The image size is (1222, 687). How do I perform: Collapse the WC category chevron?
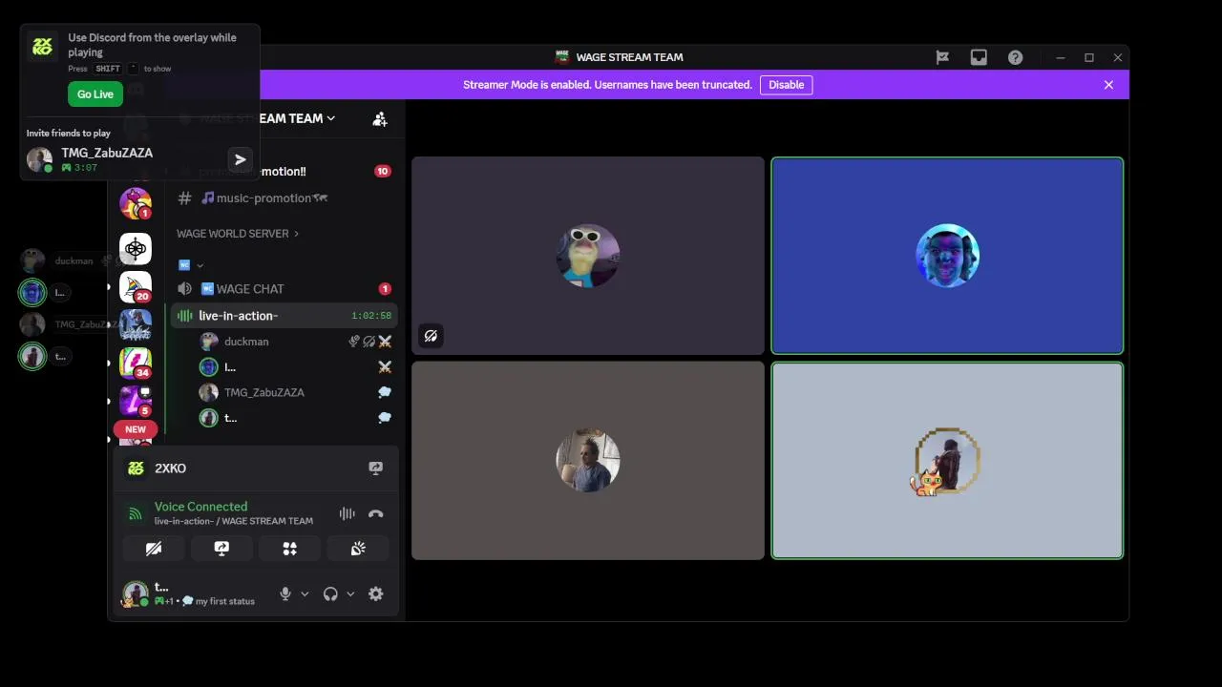[200, 265]
